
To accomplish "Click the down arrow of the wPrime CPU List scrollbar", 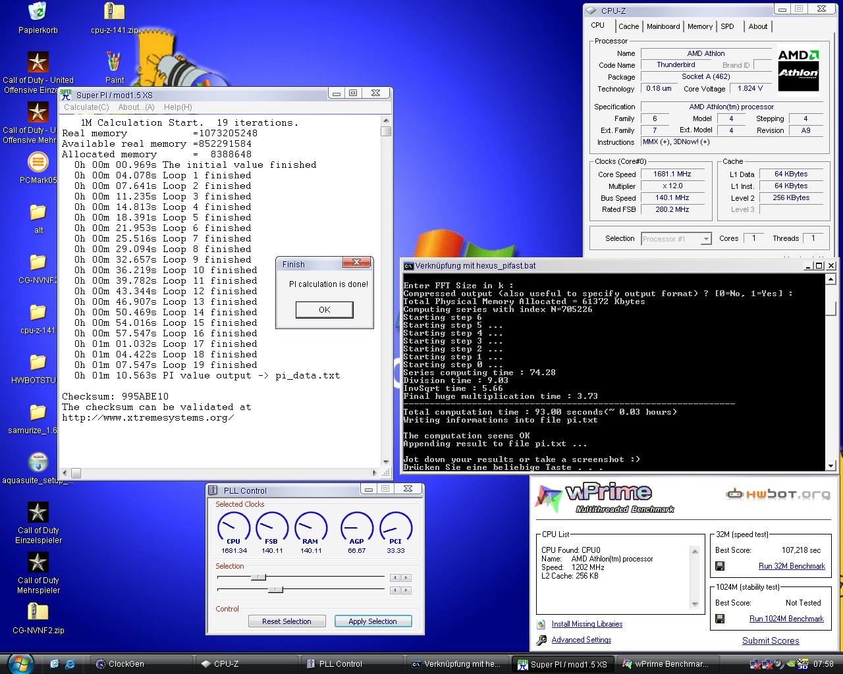I will [694, 604].
